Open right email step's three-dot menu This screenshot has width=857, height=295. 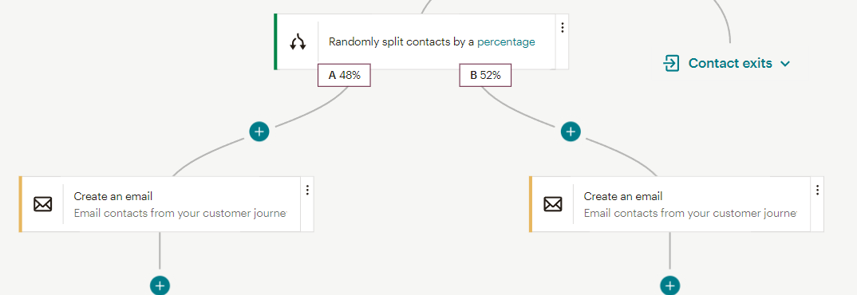(x=818, y=190)
